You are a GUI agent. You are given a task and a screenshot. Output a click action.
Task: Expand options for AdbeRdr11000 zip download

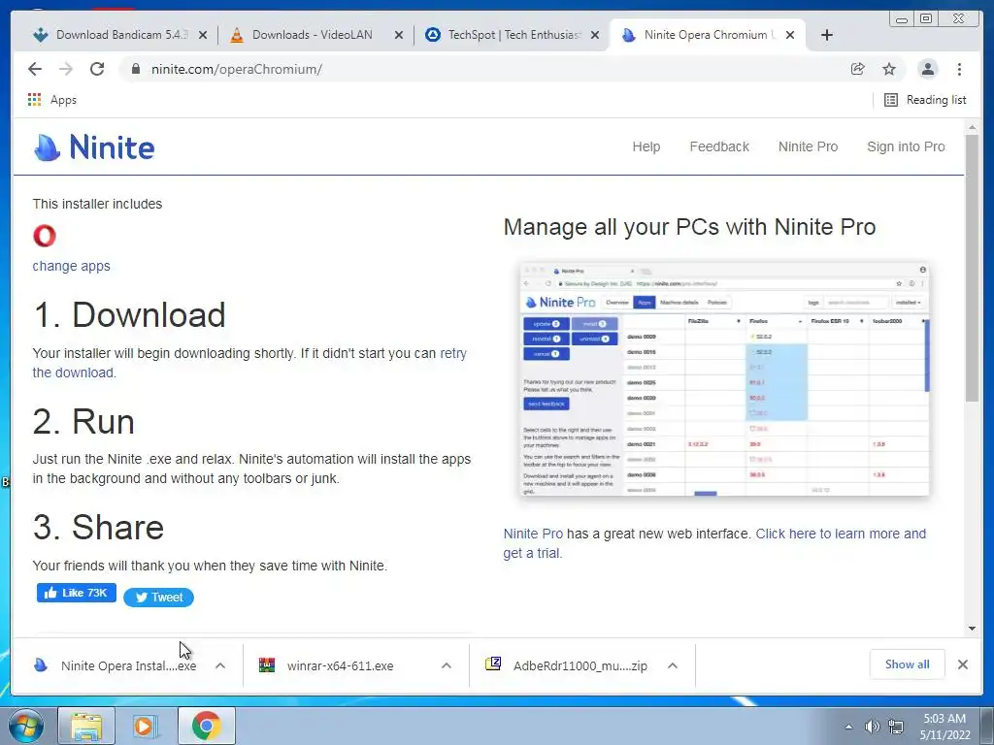(x=673, y=665)
